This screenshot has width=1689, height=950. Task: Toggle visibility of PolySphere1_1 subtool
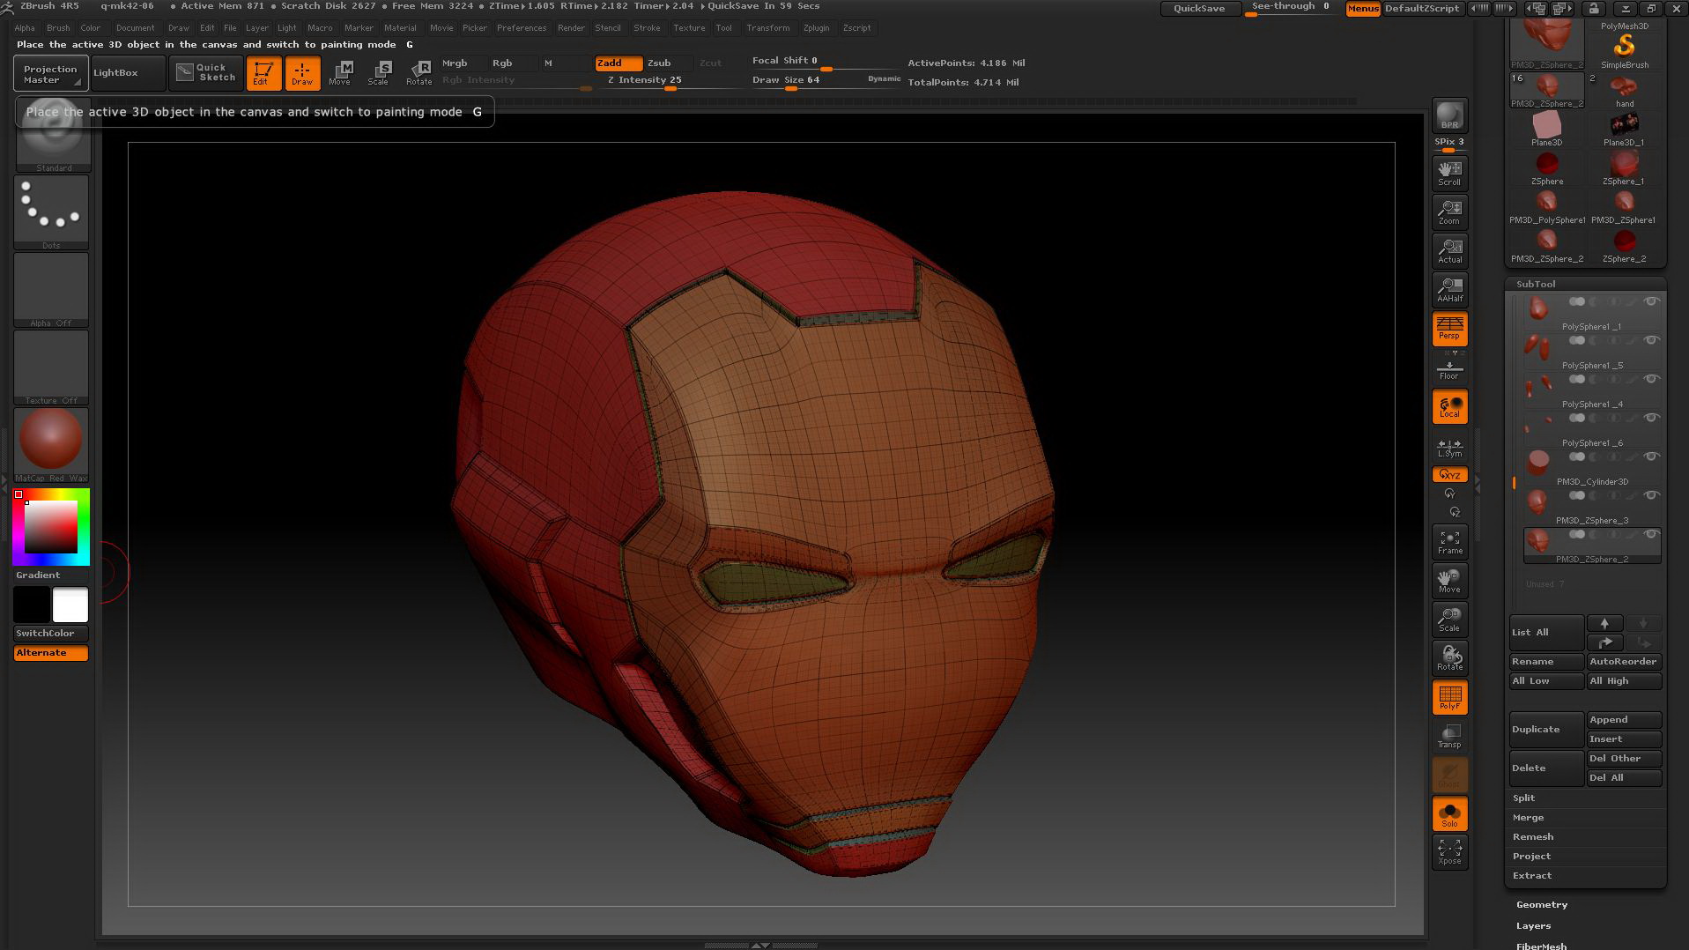tap(1651, 302)
